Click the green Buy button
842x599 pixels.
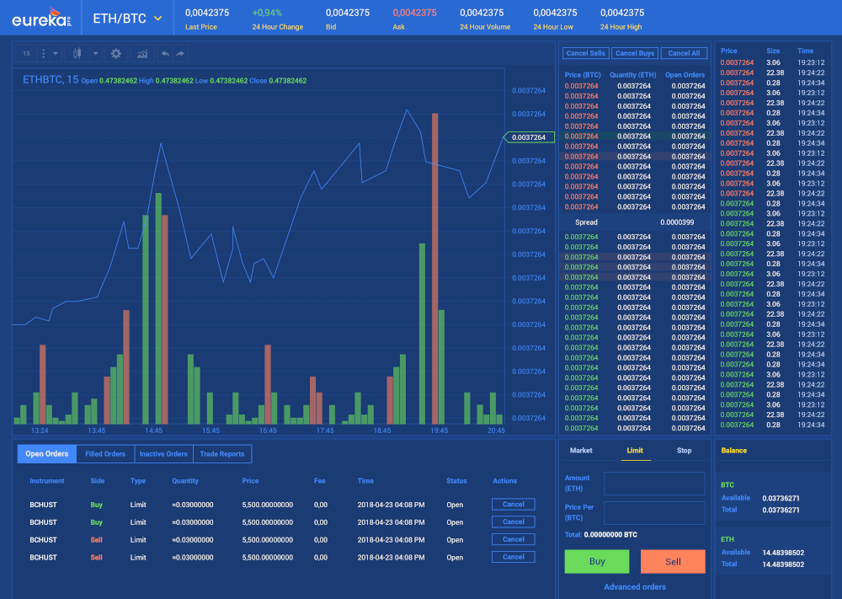pyautogui.click(x=597, y=561)
